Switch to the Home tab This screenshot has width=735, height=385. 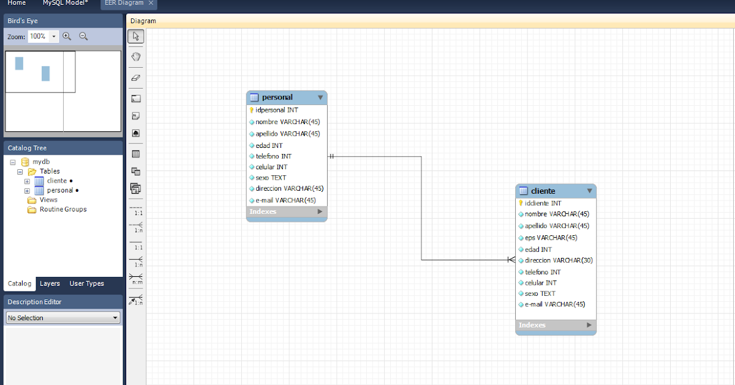click(17, 3)
